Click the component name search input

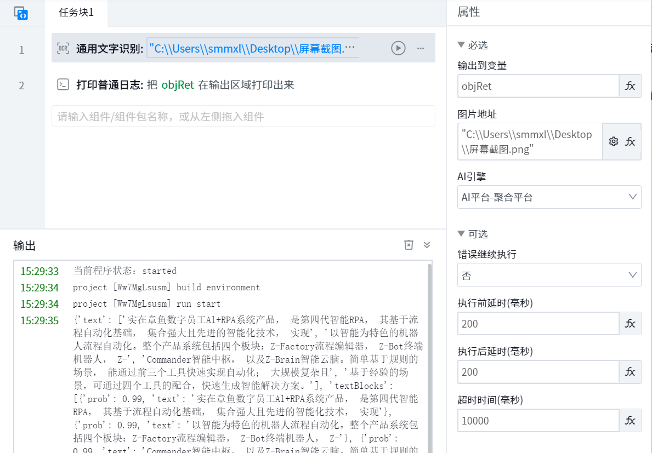243,116
